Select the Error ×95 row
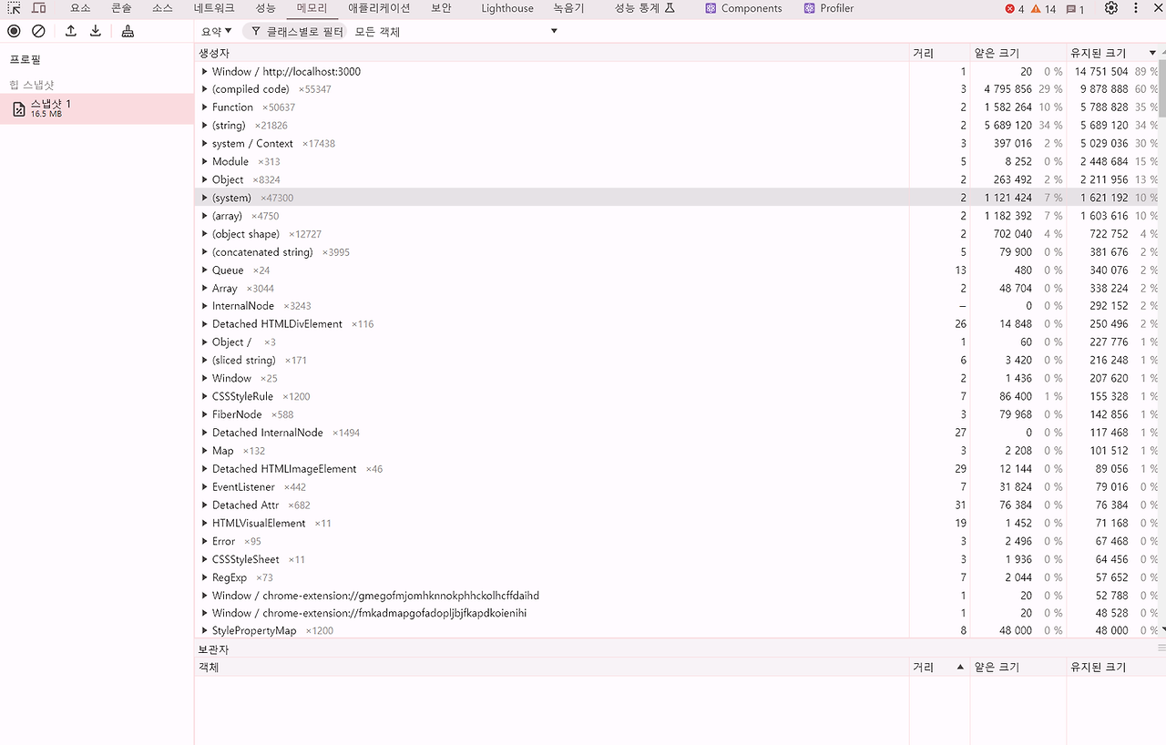The image size is (1166, 745). [677, 541]
